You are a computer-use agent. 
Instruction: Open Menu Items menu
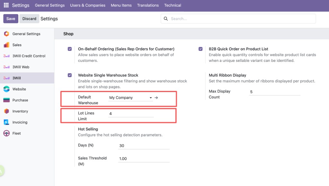tap(121, 5)
